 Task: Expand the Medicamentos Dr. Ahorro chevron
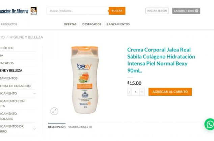pos(34,129)
